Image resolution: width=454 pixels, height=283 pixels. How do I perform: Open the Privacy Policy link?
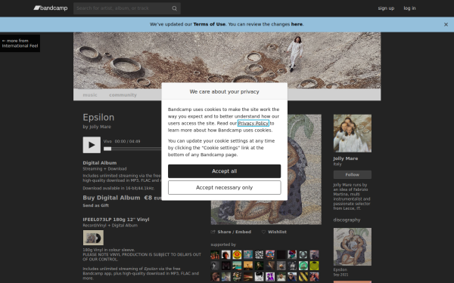point(253,123)
